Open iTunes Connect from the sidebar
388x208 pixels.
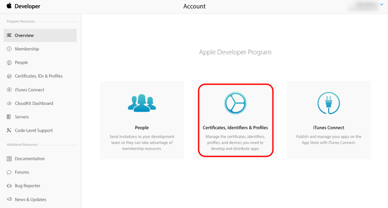(29, 90)
